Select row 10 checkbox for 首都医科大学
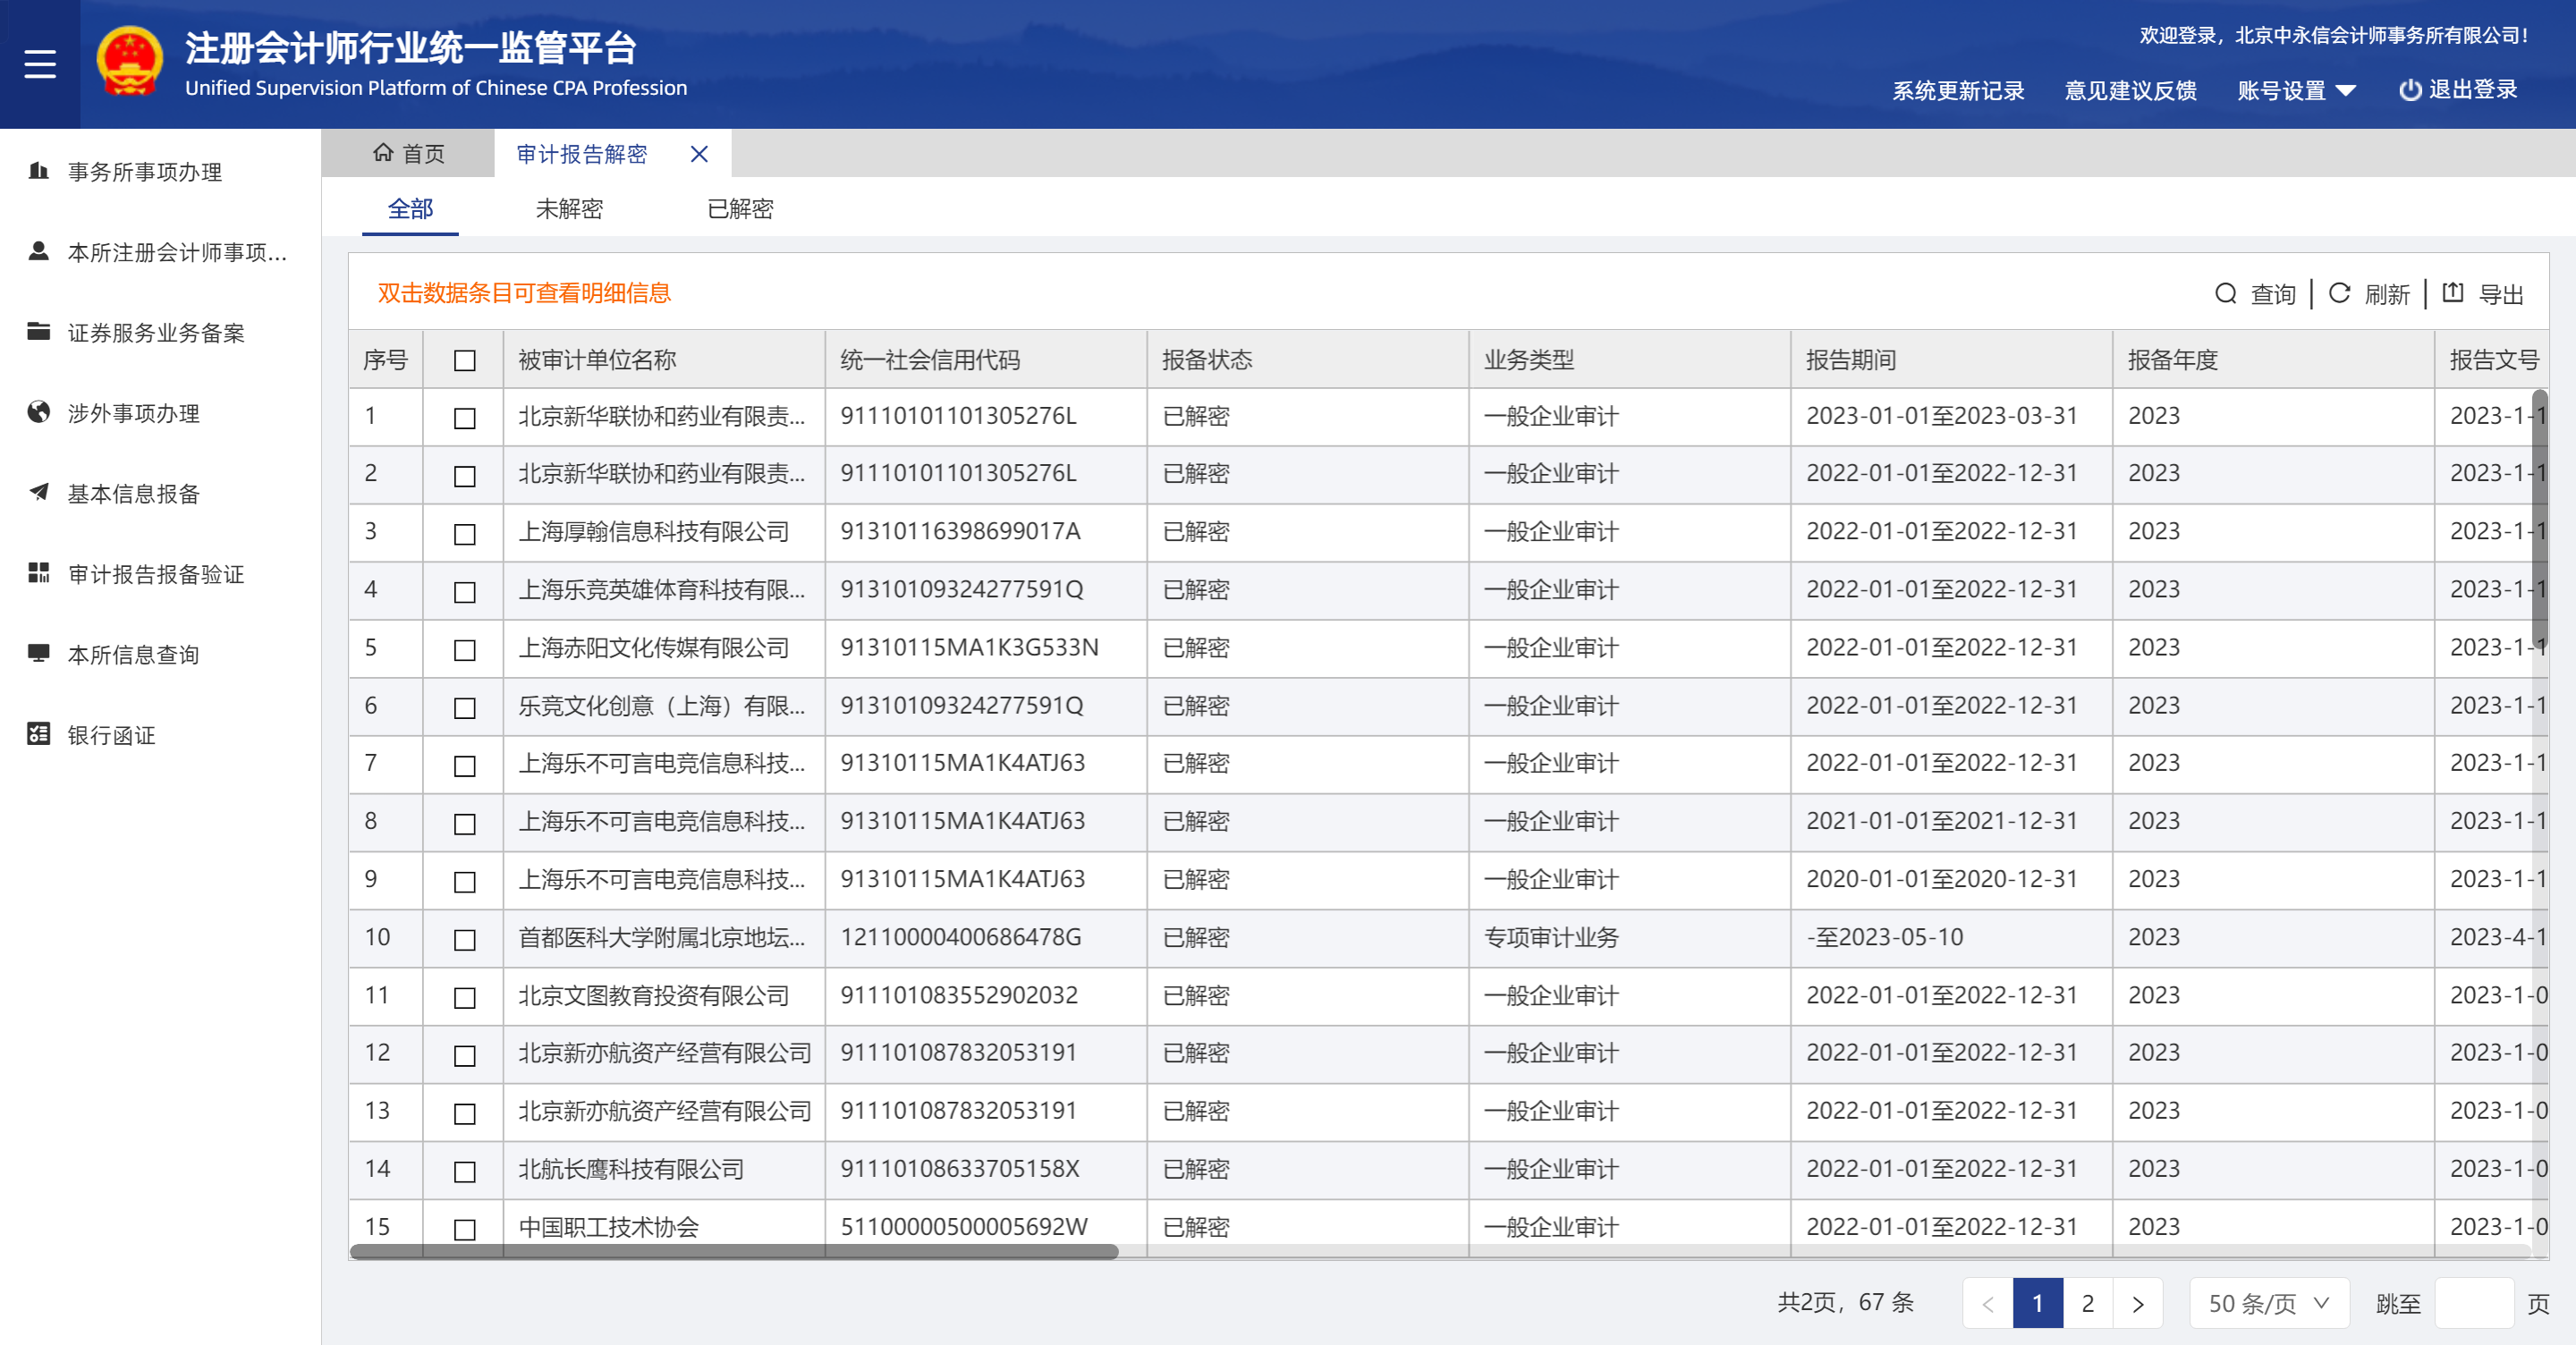Viewport: 2576px width, 1345px height. [x=464, y=939]
